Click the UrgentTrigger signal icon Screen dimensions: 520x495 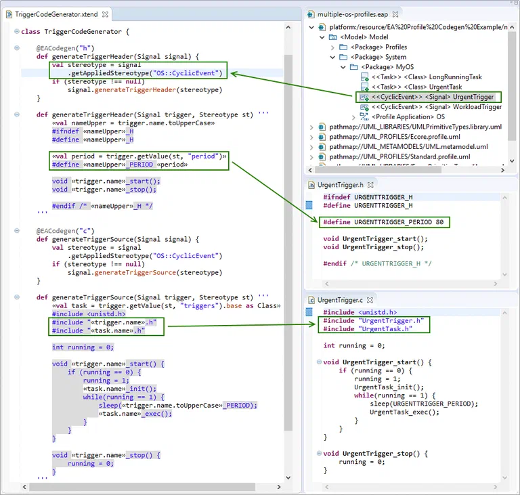pos(364,98)
